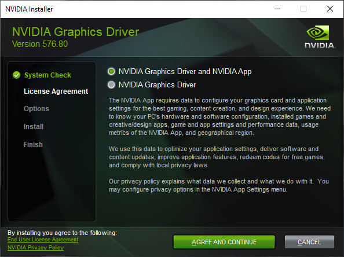Open the End User License Agreement link
Viewport: 344px width, 257px height.
(43, 240)
